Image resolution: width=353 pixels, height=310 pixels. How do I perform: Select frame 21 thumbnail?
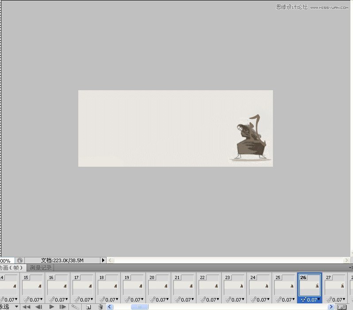tap(184, 285)
